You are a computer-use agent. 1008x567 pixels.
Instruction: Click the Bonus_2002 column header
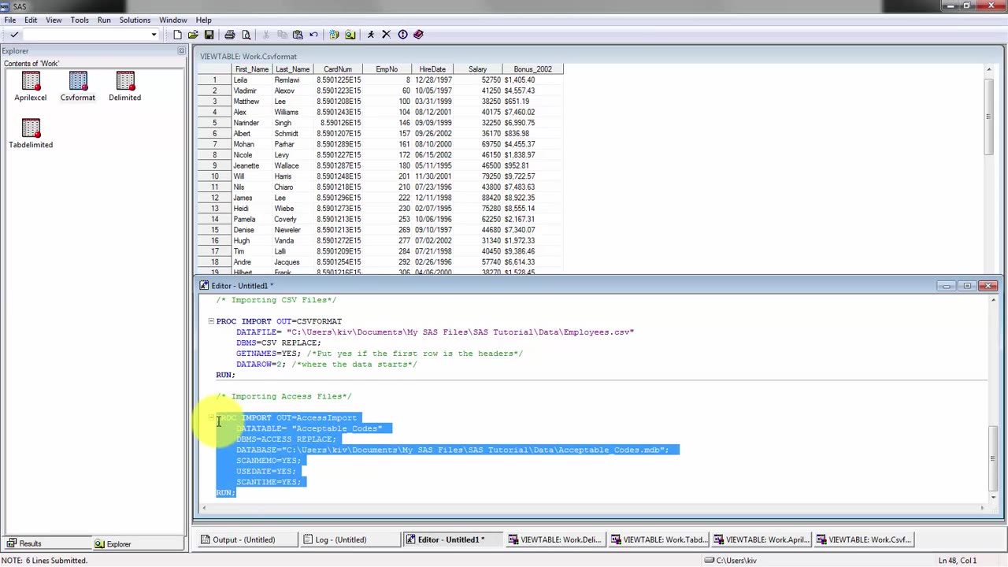[533, 69]
